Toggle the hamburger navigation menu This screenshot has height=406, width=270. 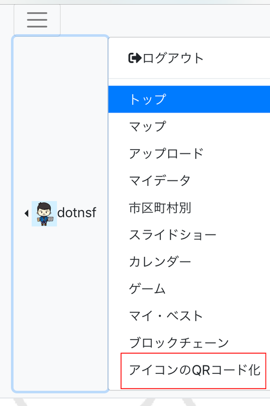tap(37, 20)
